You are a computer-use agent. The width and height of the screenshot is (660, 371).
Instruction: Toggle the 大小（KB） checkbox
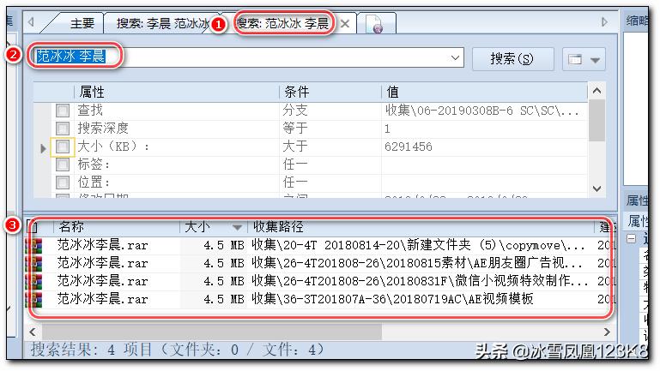coord(63,147)
